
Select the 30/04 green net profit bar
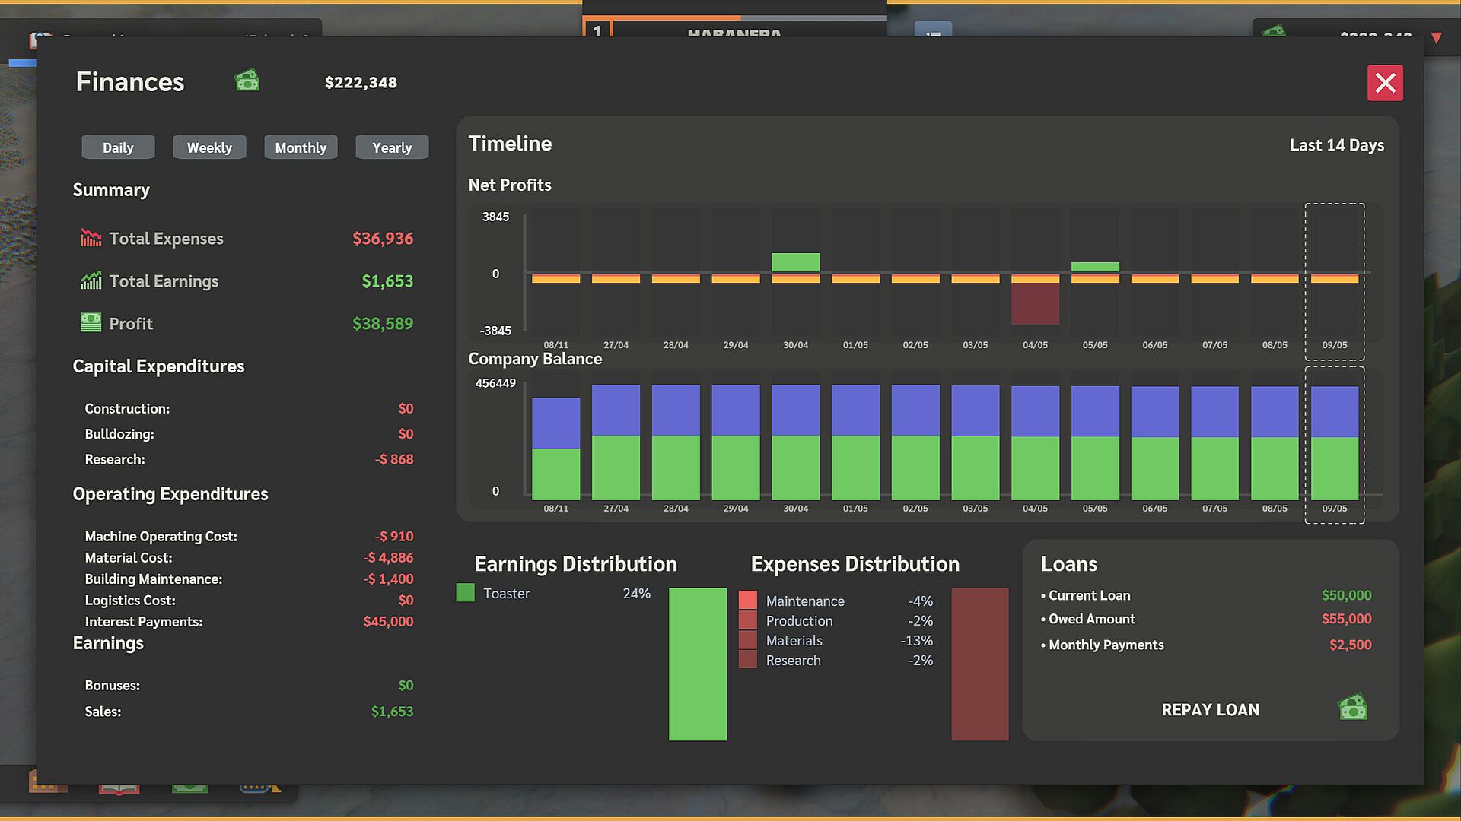795,262
